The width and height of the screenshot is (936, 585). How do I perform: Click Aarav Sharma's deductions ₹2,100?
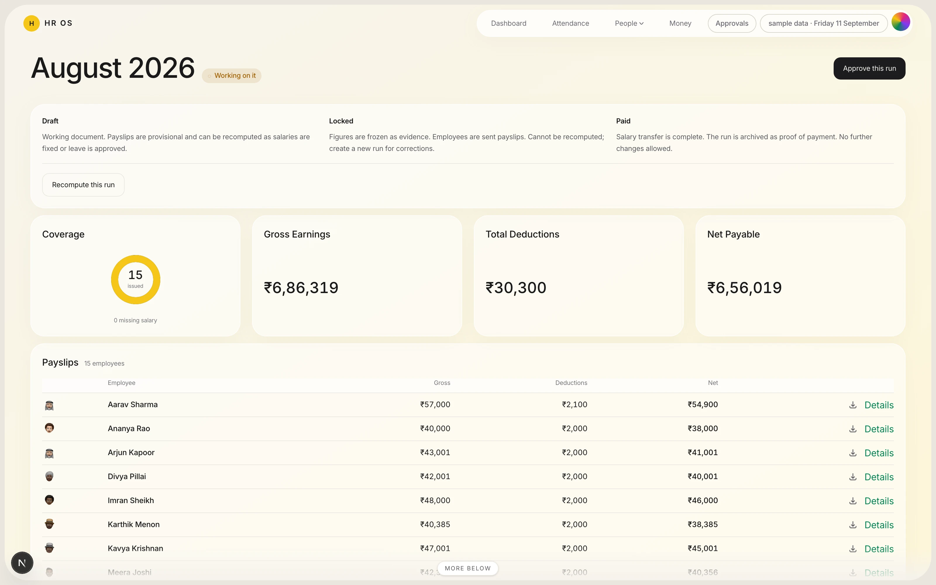tap(574, 405)
